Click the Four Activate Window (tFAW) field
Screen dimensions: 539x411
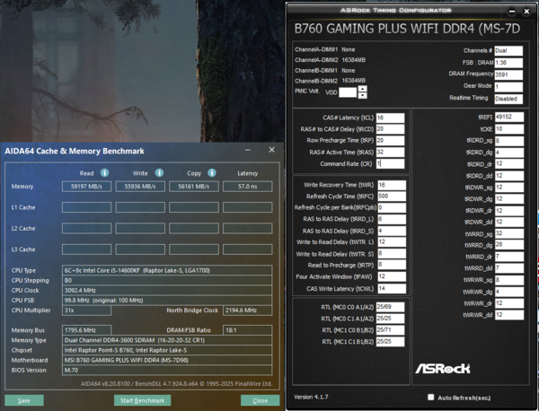(392, 276)
